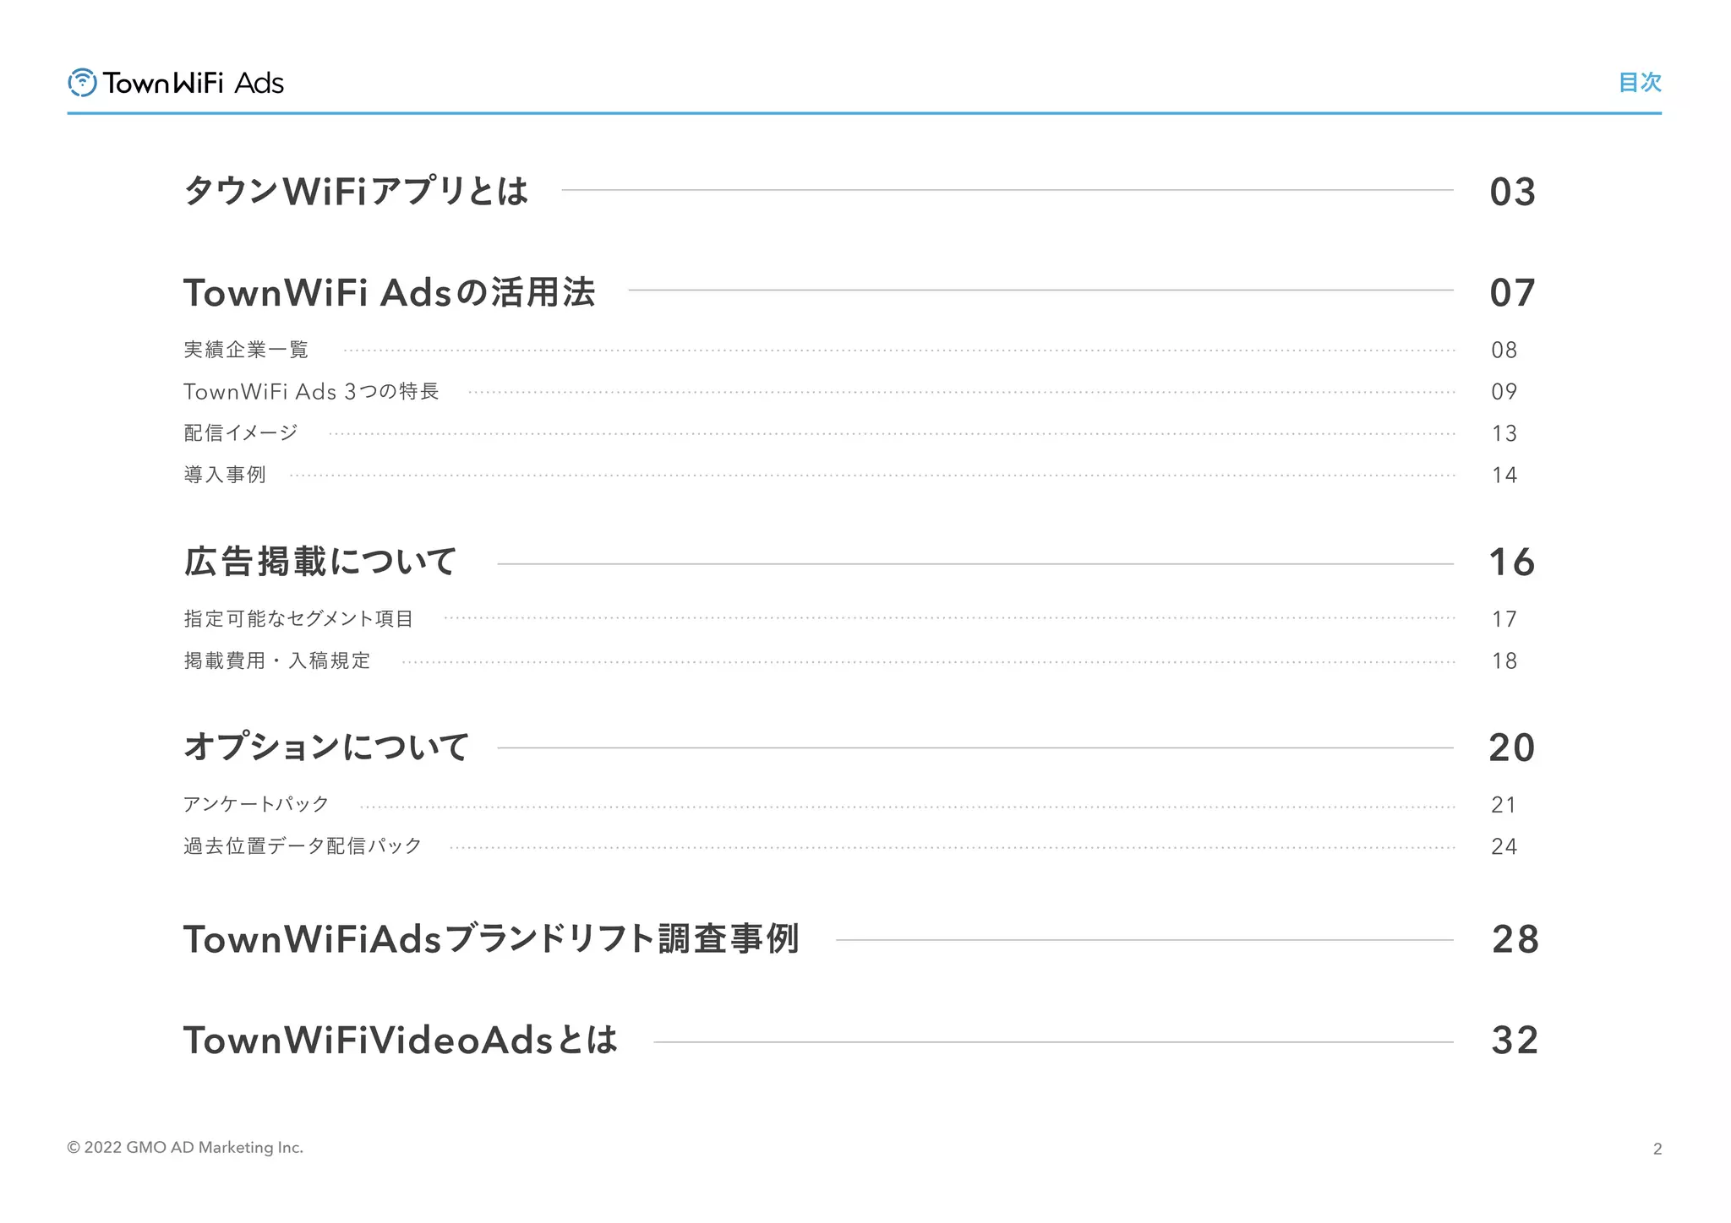
Task: Click the slide number 2 in footer
Action: click(x=1657, y=1149)
